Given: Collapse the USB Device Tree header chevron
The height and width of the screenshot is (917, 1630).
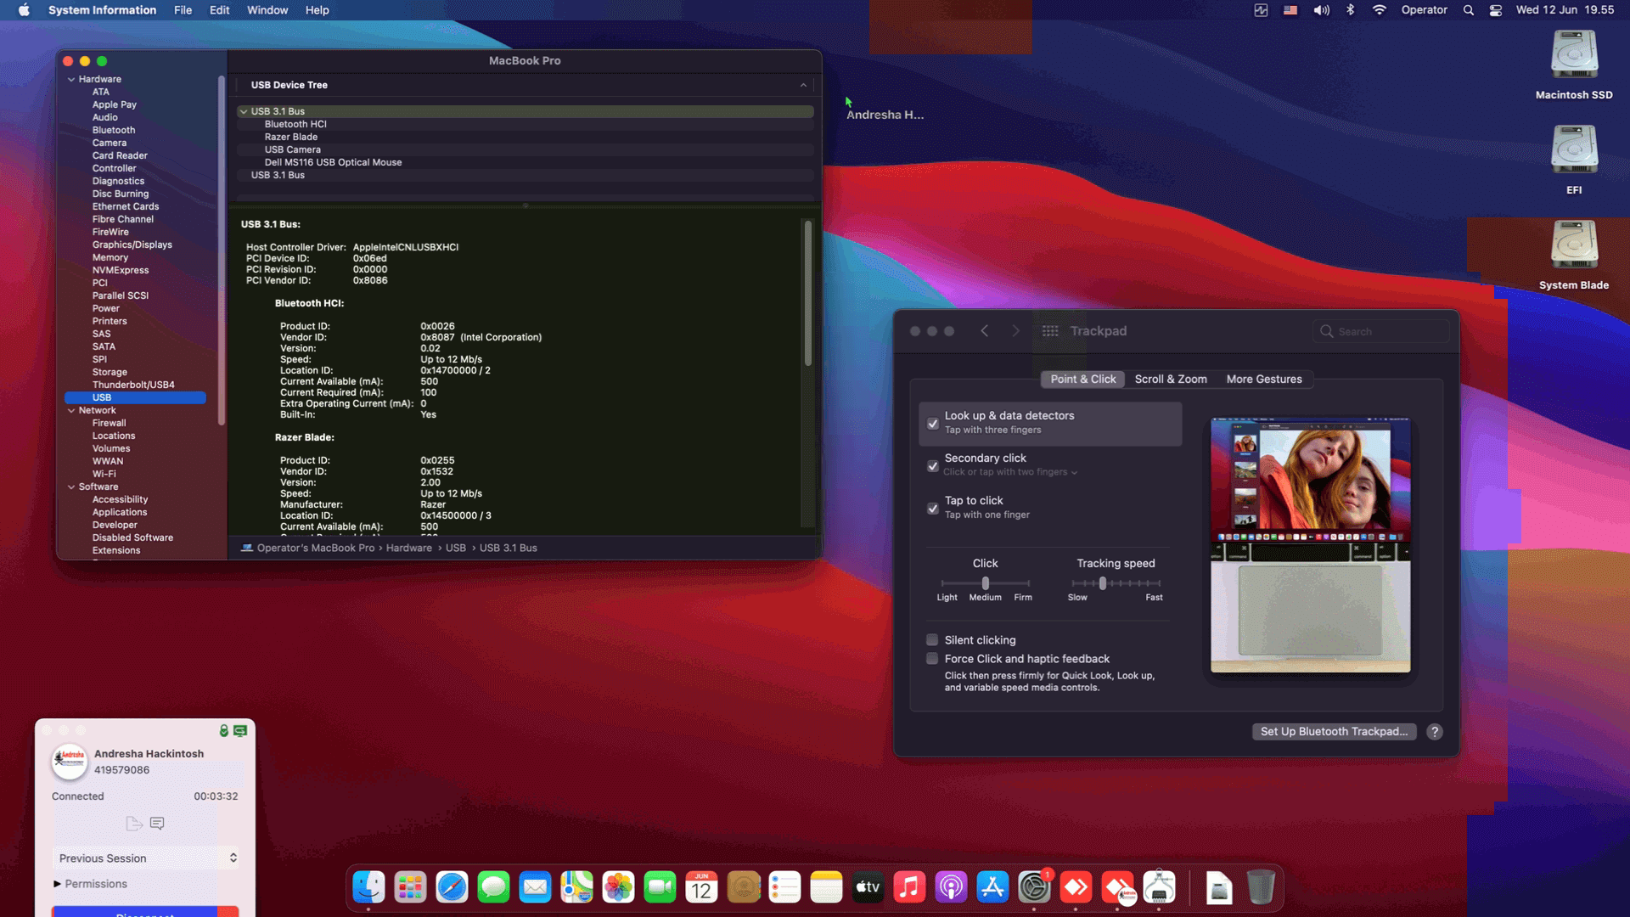Looking at the screenshot, I should [x=803, y=85].
